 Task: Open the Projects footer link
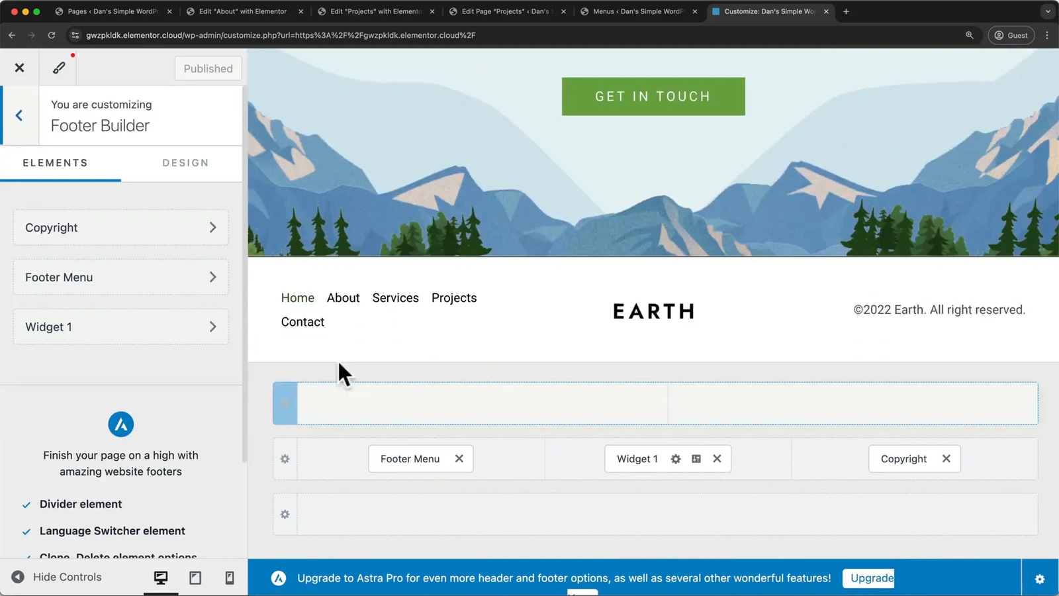coord(454,298)
